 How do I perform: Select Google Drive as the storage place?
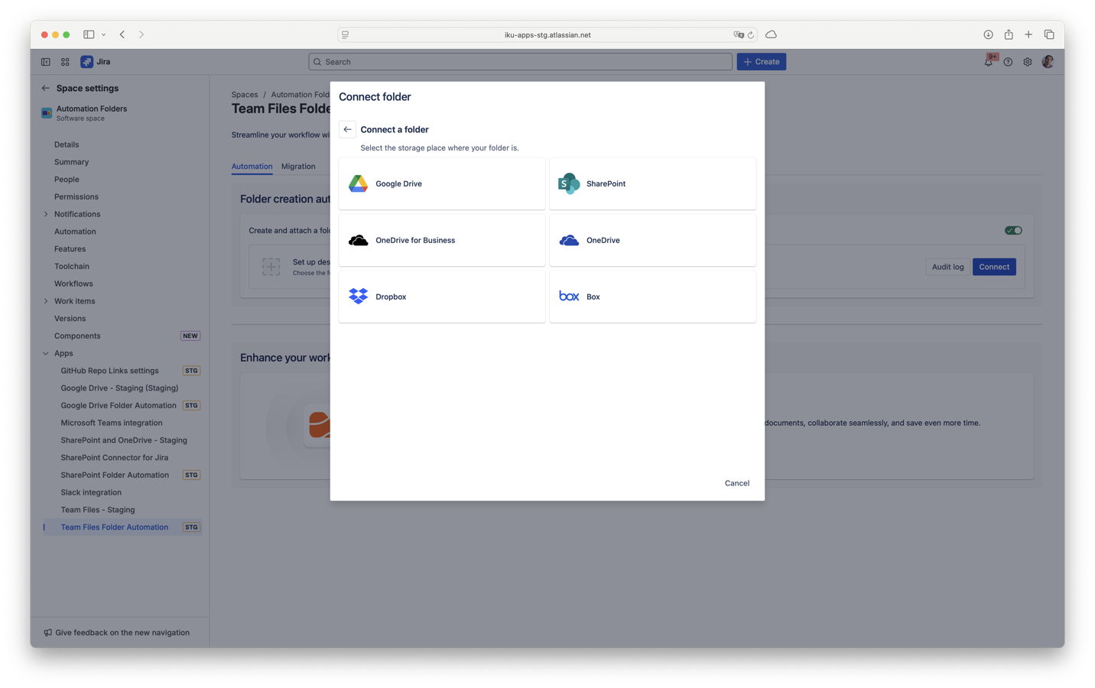pyautogui.click(x=441, y=183)
